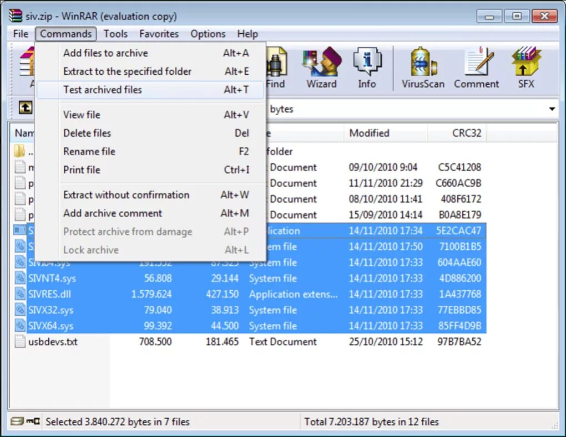Choose View file menu entry
Screen dimensions: 566x437
click(x=150, y=115)
